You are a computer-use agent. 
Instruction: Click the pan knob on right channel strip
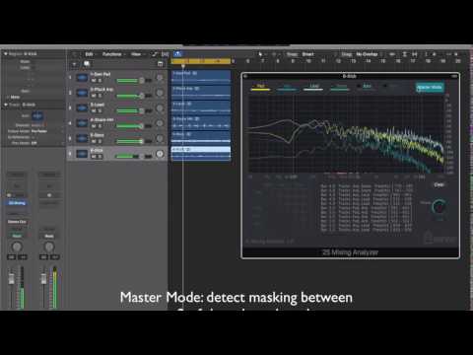point(49,247)
